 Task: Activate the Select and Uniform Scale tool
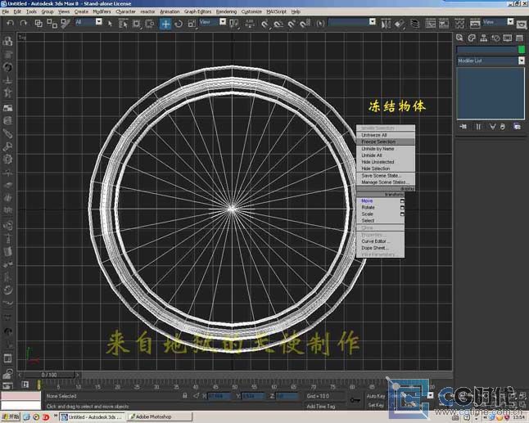point(192,23)
